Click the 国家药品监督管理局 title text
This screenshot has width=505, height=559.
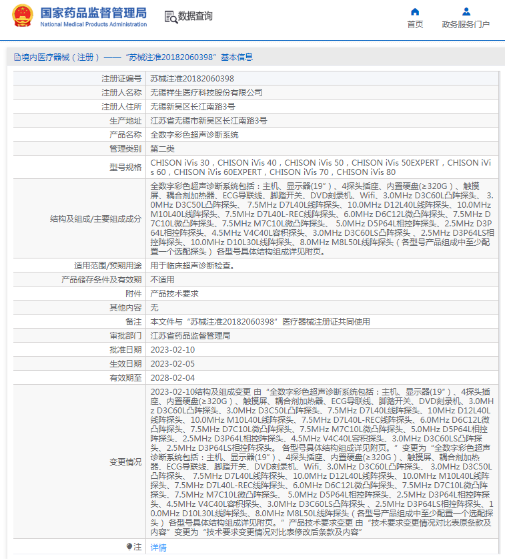pyautogui.click(x=93, y=13)
